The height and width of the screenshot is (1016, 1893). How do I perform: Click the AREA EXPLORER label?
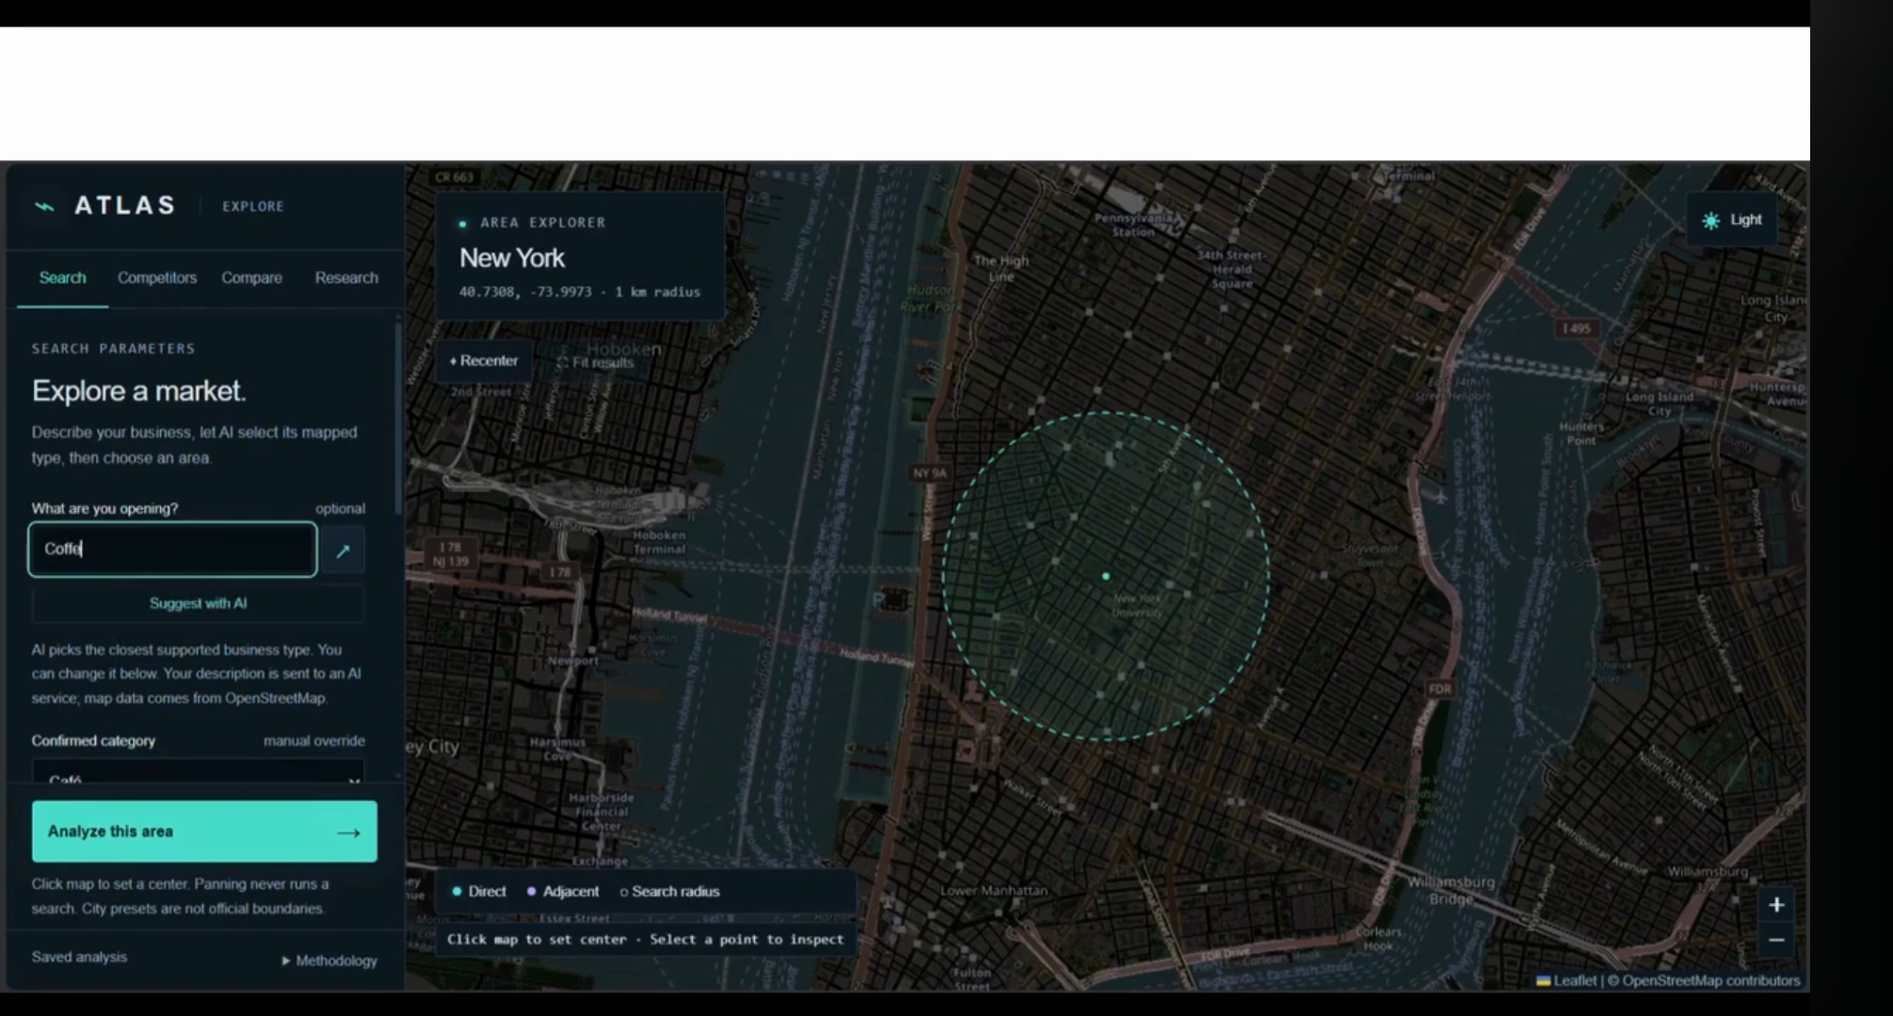(543, 223)
